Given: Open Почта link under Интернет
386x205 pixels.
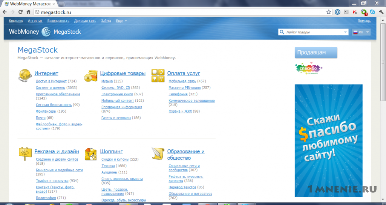Looking at the screenshot, I should coord(41,118).
